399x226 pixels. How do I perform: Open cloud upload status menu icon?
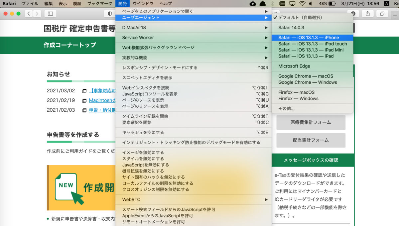253,4
